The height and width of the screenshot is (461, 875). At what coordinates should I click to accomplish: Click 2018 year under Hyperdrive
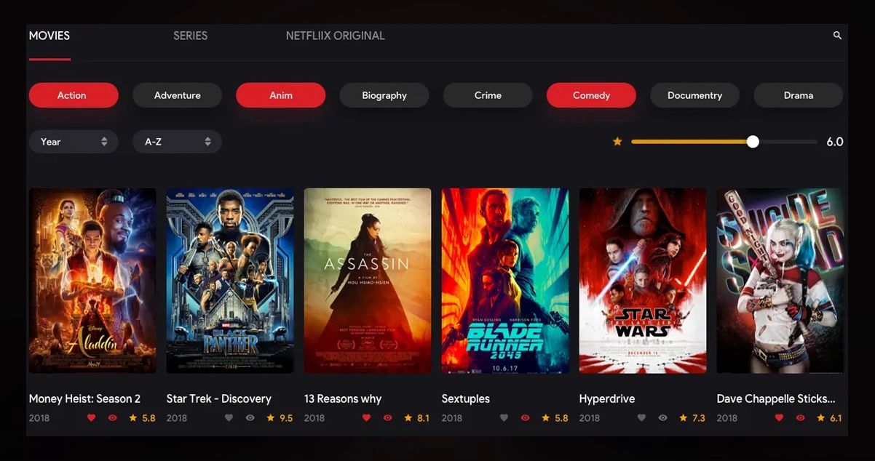[590, 418]
